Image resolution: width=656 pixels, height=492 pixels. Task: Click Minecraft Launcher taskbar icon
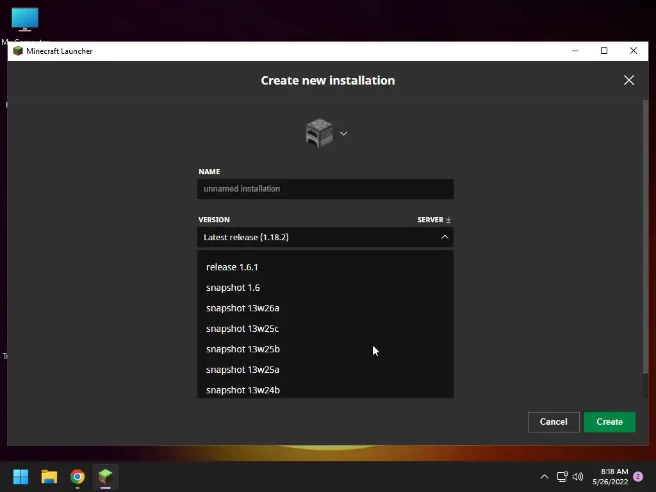tap(106, 477)
